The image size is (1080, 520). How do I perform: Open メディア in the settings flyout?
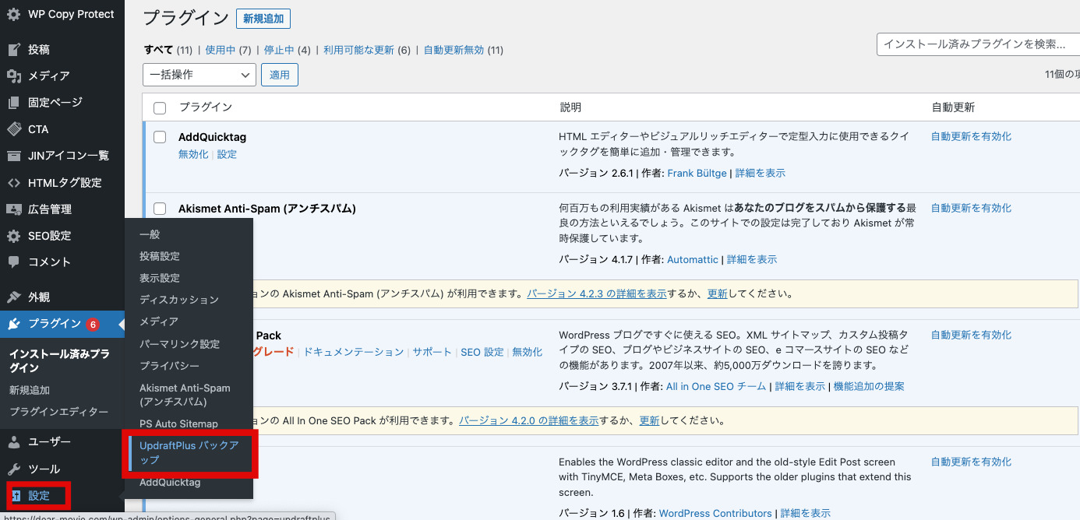click(159, 321)
